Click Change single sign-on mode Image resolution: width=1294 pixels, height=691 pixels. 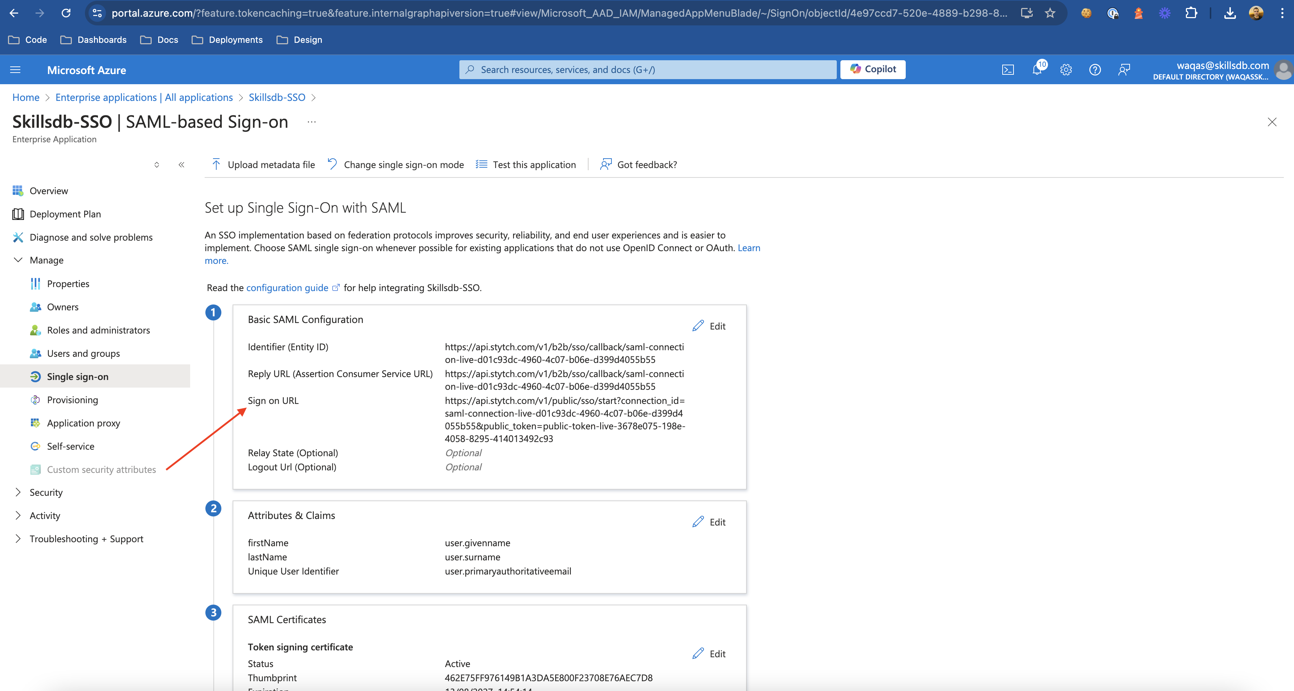coord(395,165)
